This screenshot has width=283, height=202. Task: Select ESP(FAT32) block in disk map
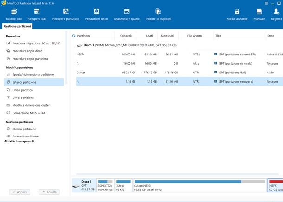click(105, 185)
